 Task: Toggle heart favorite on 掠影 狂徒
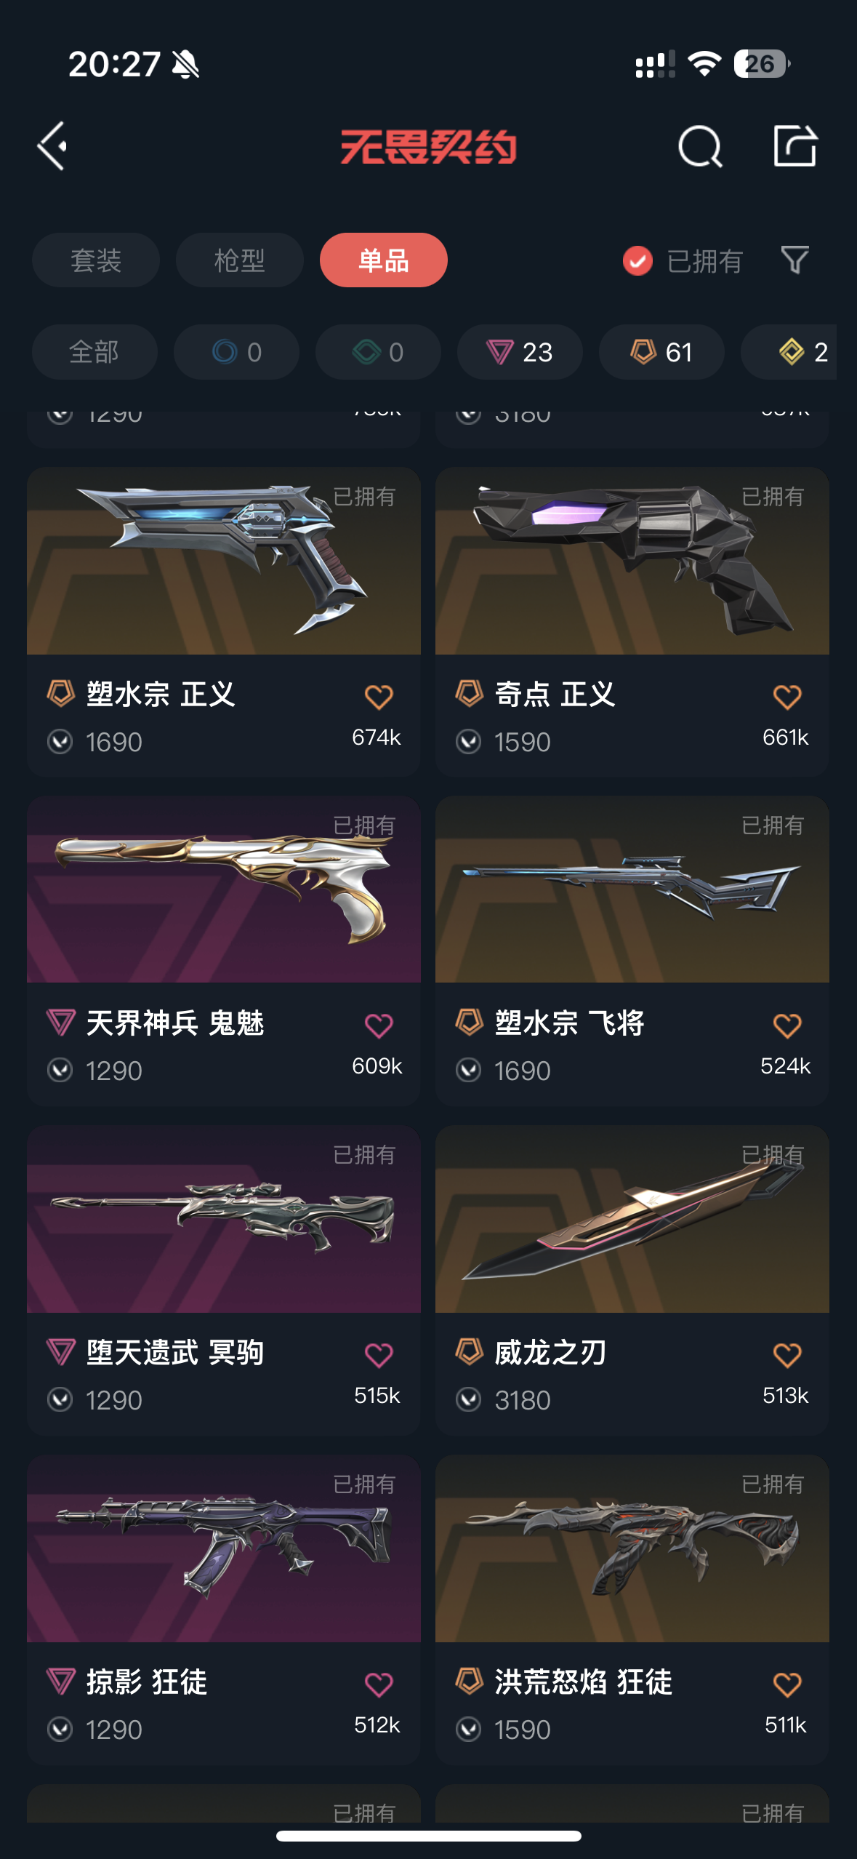379,1684
